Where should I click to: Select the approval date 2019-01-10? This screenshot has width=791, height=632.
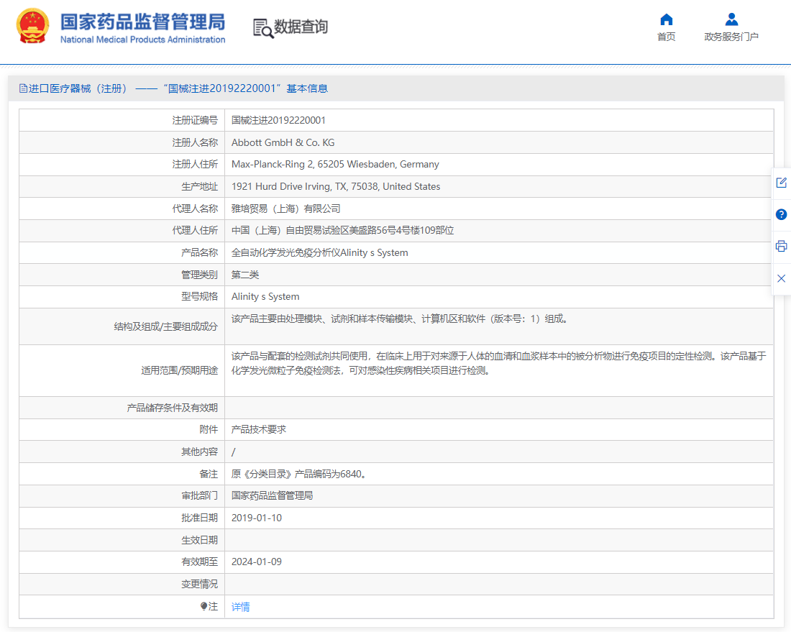(257, 518)
